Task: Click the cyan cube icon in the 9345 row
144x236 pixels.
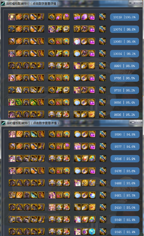Action: 92,231
